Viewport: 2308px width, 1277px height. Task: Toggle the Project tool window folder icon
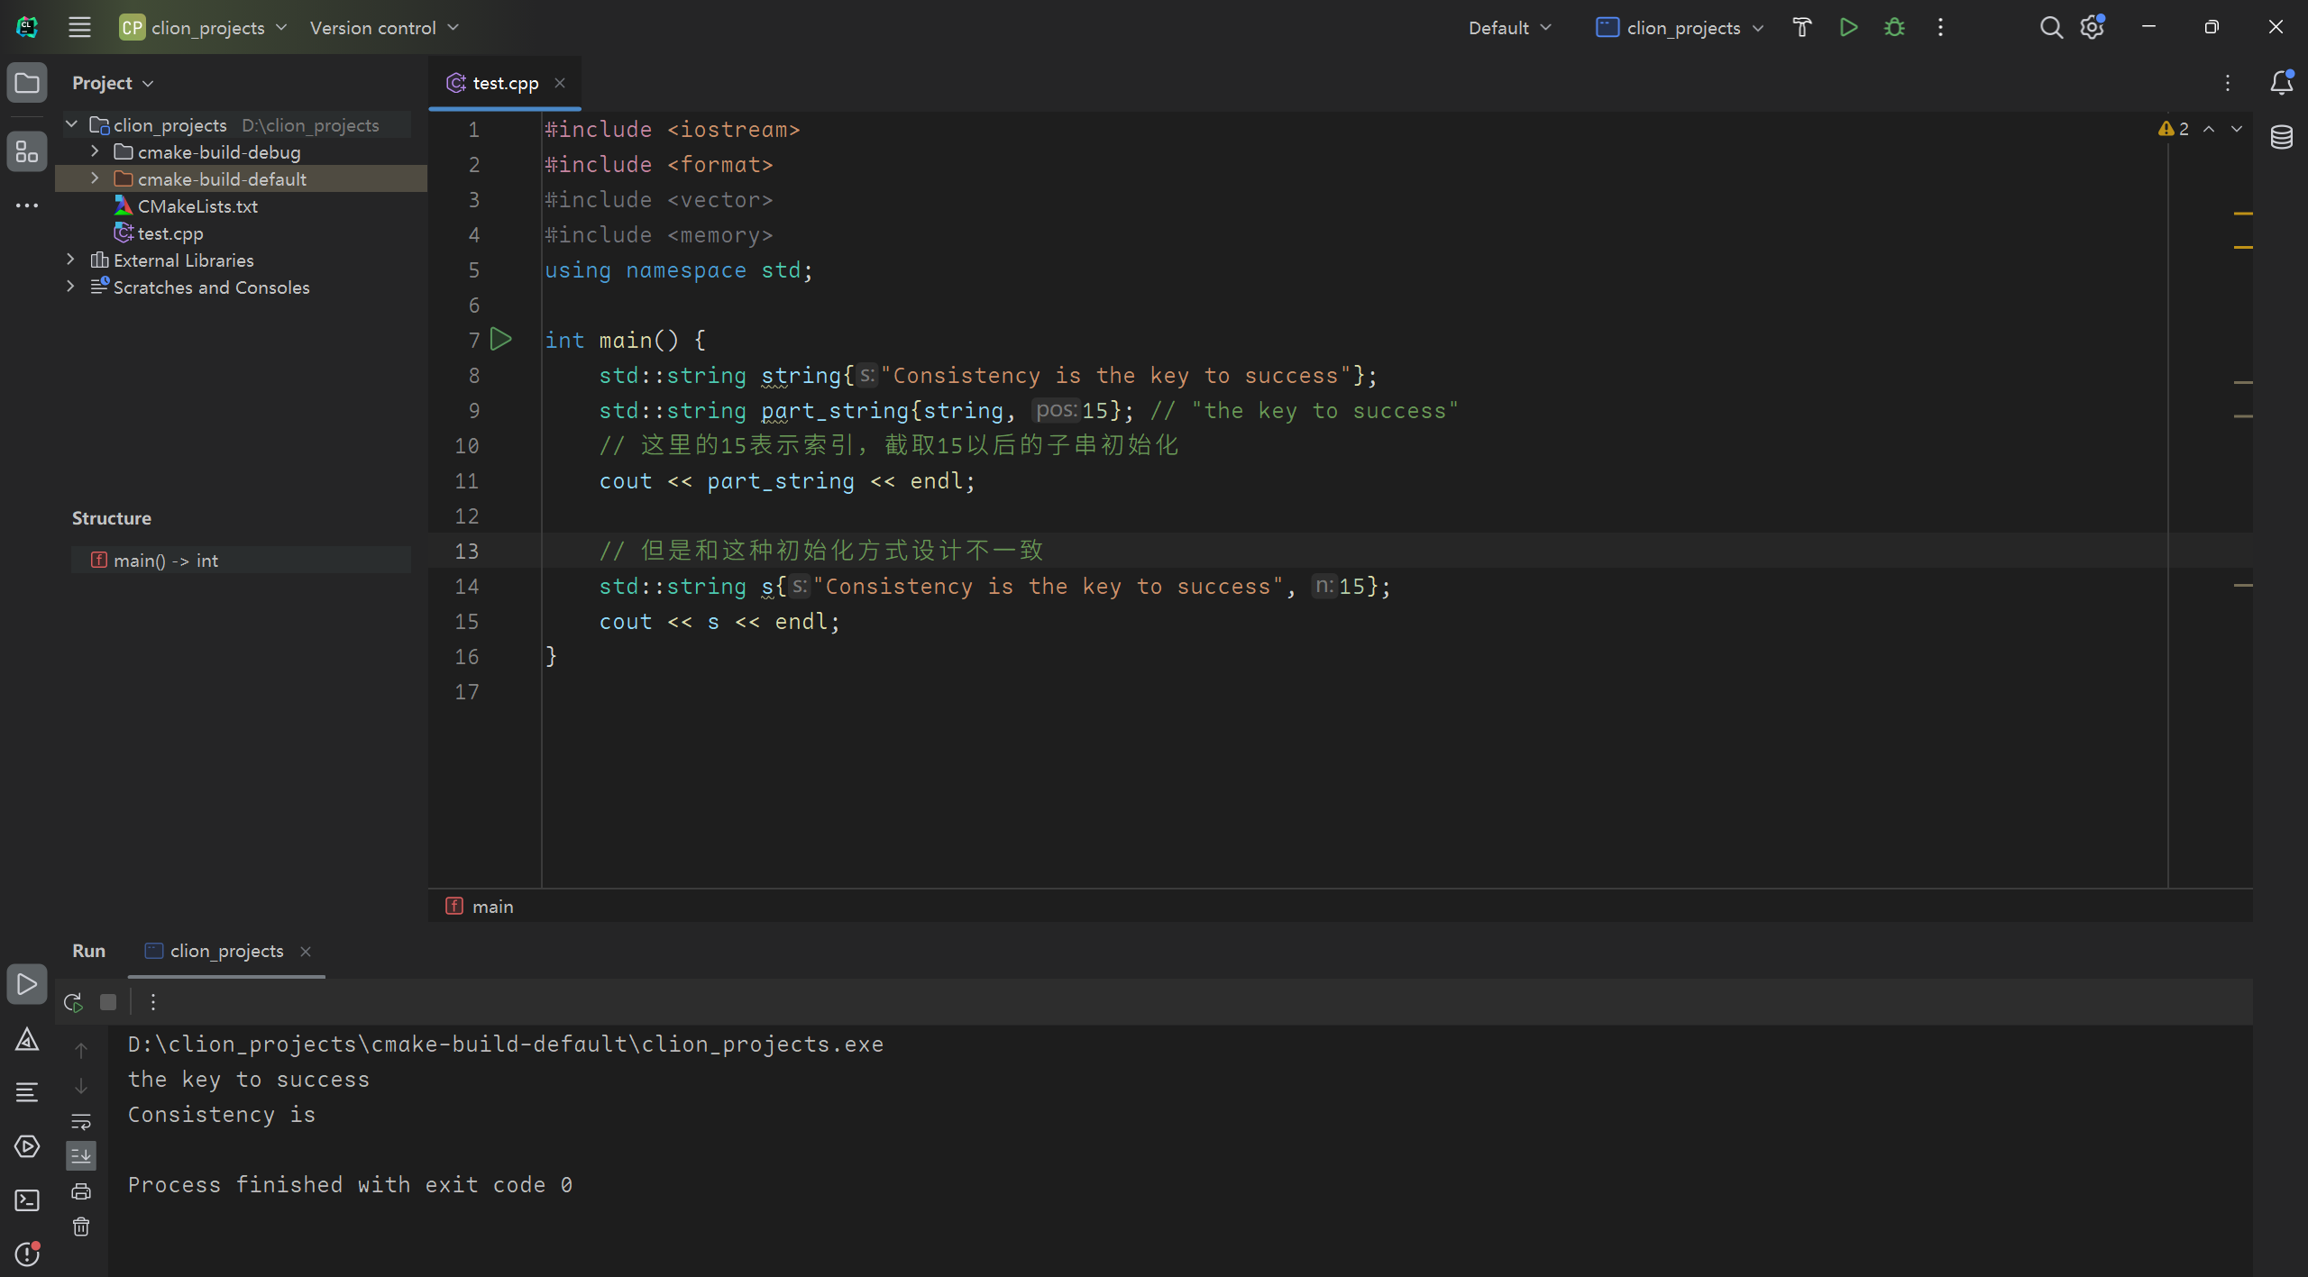pyautogui.click(x=26, y=82)
